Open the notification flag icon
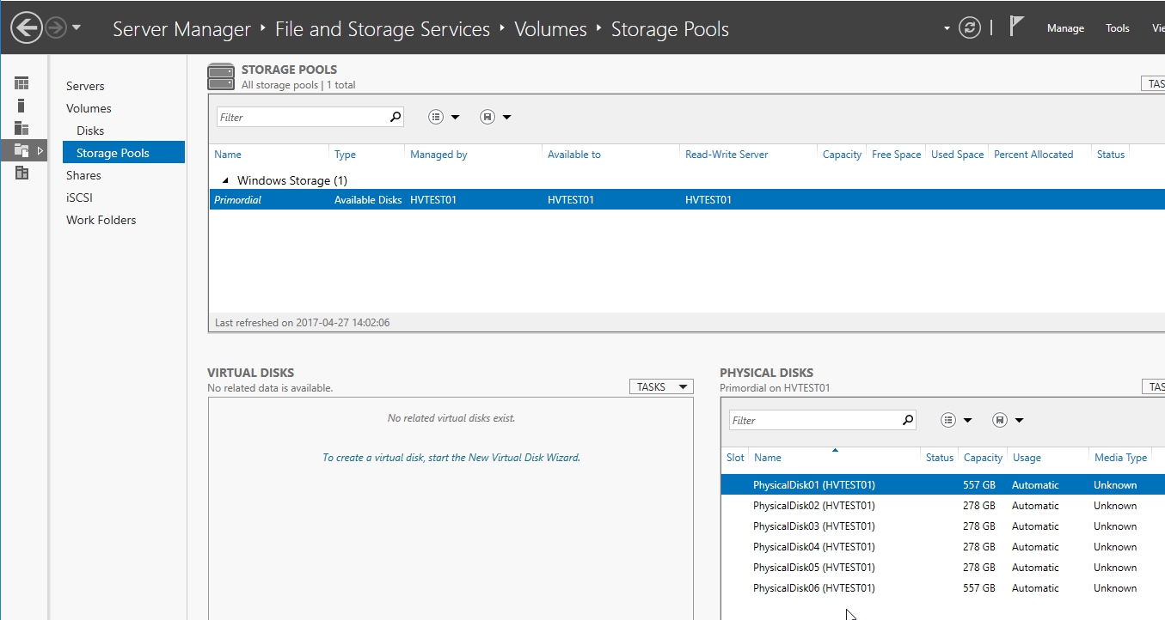This screenshot has width=1165, height=620. click(x=1016, y=26)
